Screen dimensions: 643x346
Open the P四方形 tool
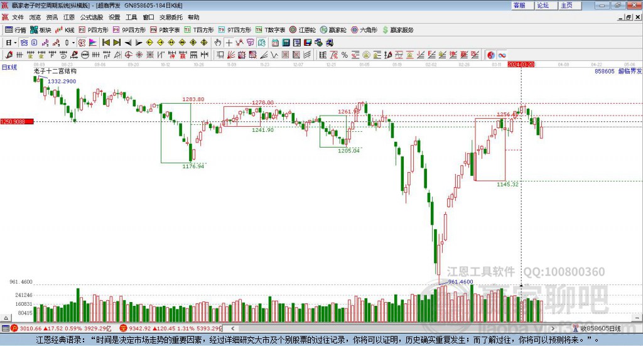pyautogui.click(x=94, y=30)
